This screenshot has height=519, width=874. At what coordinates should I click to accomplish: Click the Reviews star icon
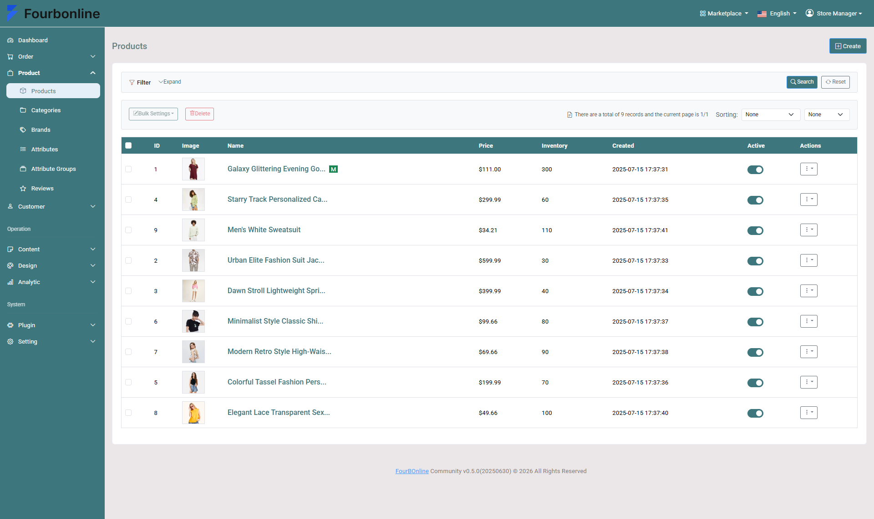point(23,189)
